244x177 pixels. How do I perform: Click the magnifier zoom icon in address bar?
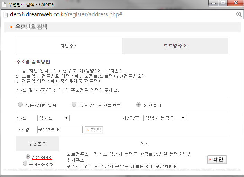[238, 14]
